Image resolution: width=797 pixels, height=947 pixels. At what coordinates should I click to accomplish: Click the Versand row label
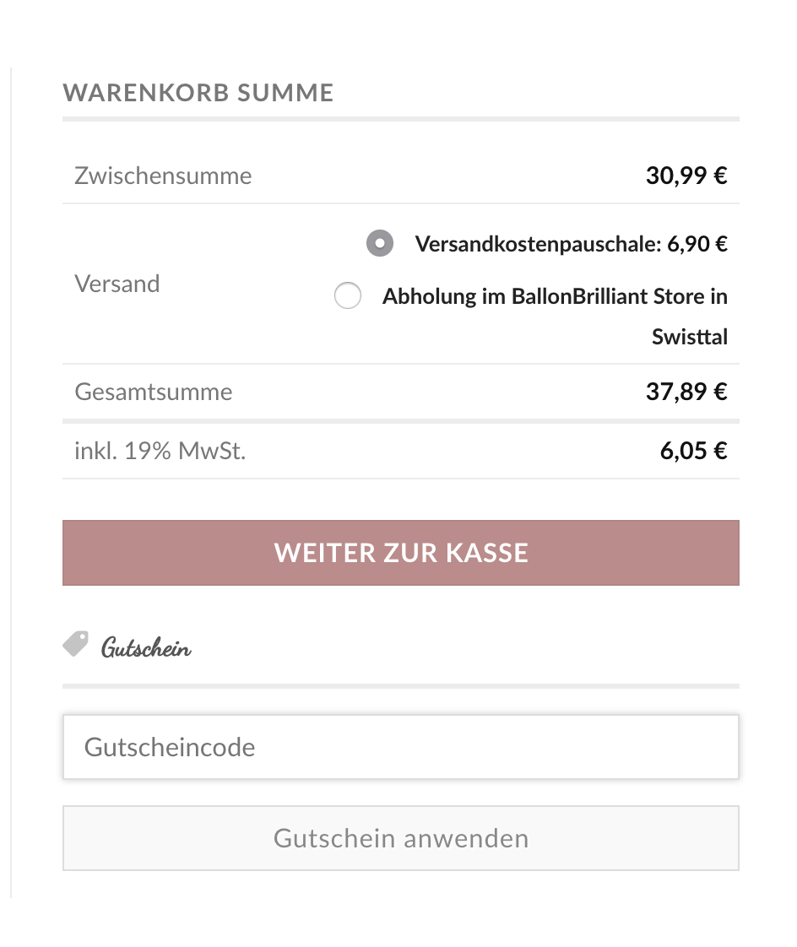pos(117,284)
